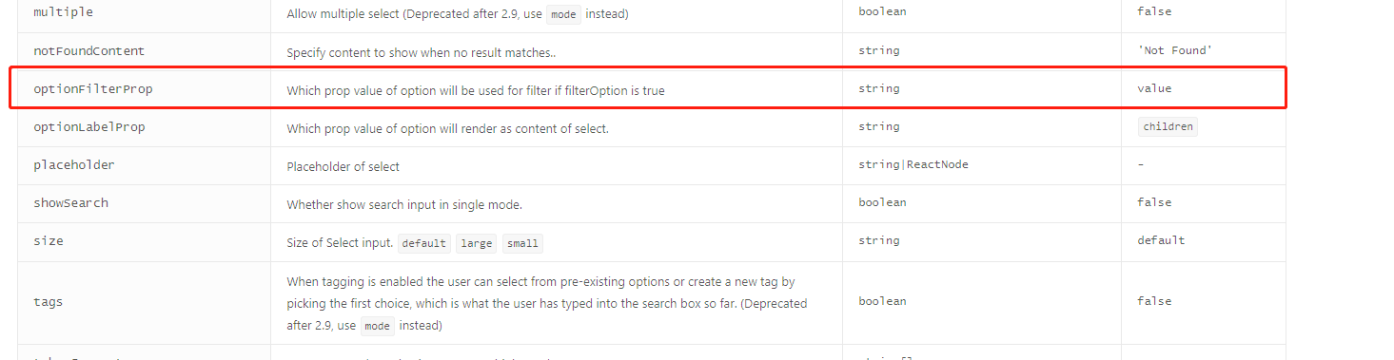This screenshot has width=1394, height=360.
Task: Click the string|ReactNode type cell
Action: pos(913,165)
